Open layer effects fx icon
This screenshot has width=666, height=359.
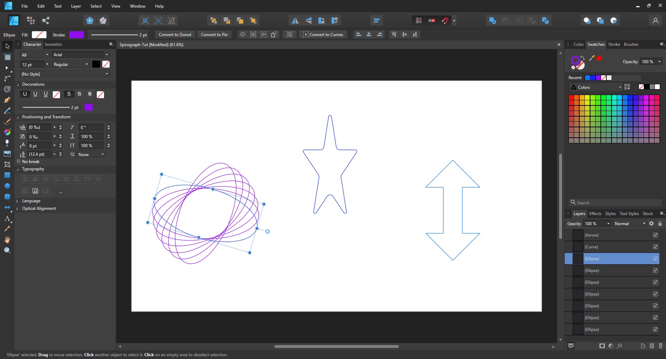point(620,346)
